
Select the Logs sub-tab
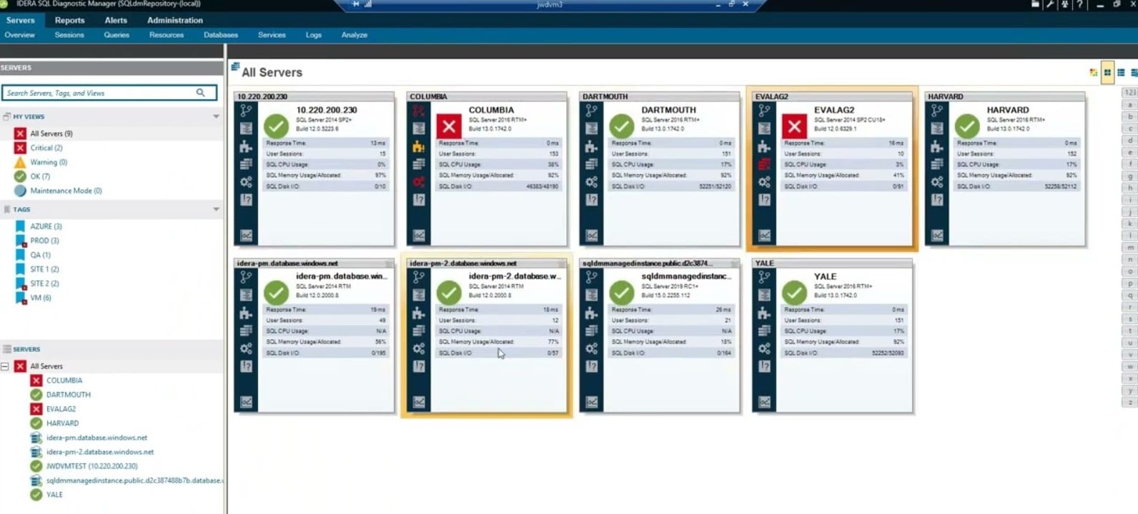pyautogui.click(x=314, y=35)
